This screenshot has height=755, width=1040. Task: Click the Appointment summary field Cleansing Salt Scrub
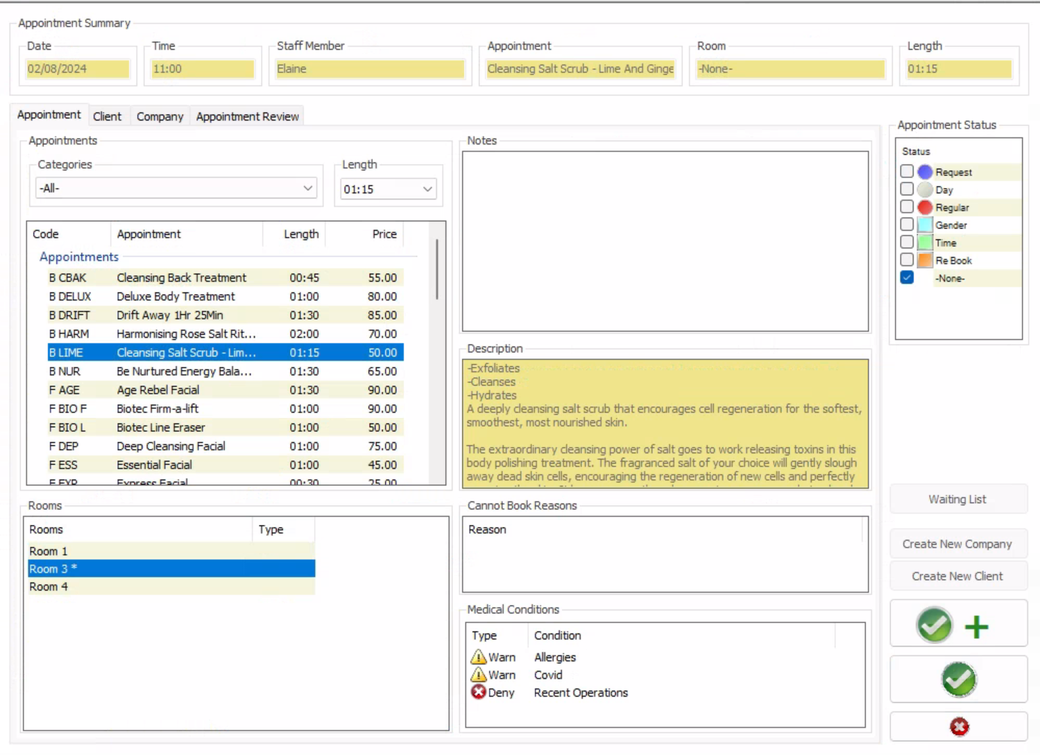coord(581,69)
